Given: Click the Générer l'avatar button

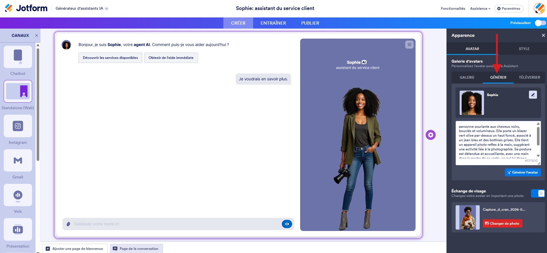Looking at the screenshot, I should [523, 172].
